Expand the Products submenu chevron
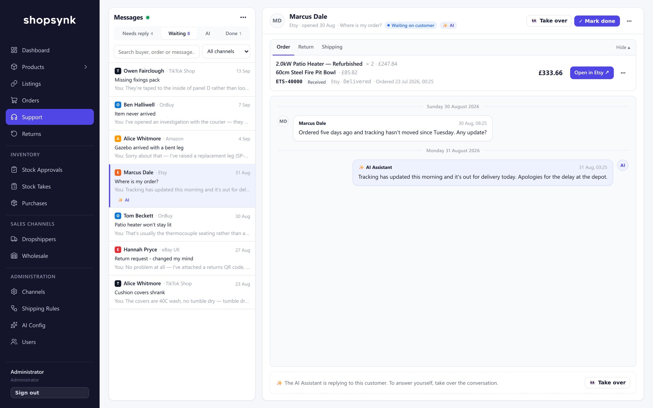 (86, 67)
